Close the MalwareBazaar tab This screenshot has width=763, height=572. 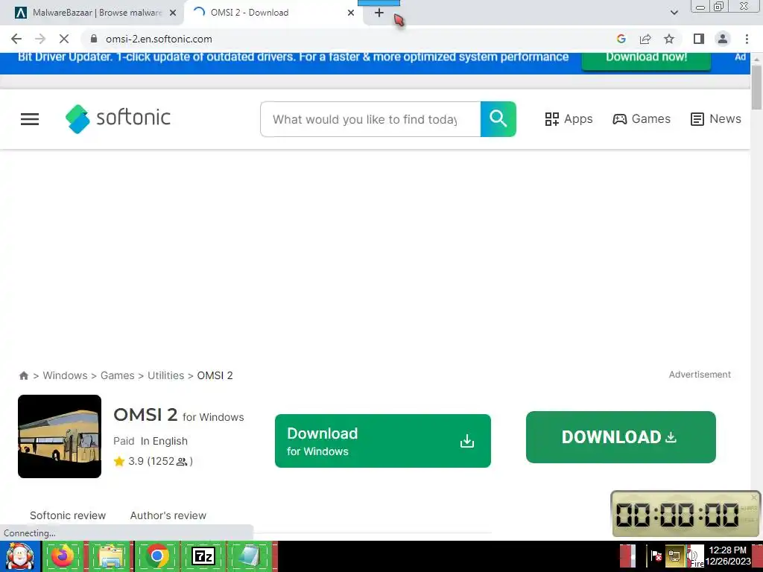173,13
